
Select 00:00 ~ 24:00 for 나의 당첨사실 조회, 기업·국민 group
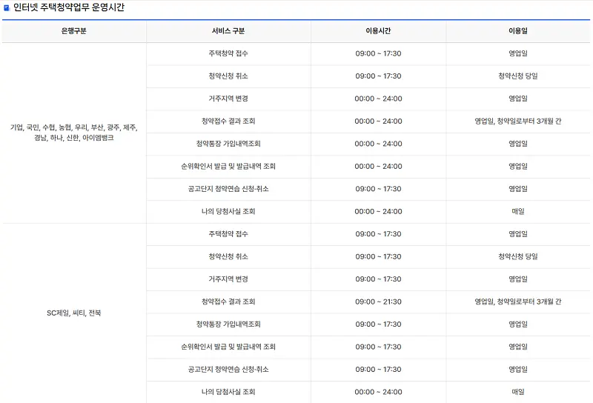coord(378,211)
